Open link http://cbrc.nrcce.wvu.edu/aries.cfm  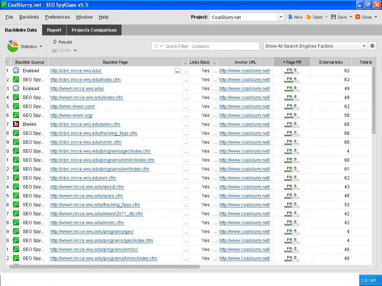[85, 124]
